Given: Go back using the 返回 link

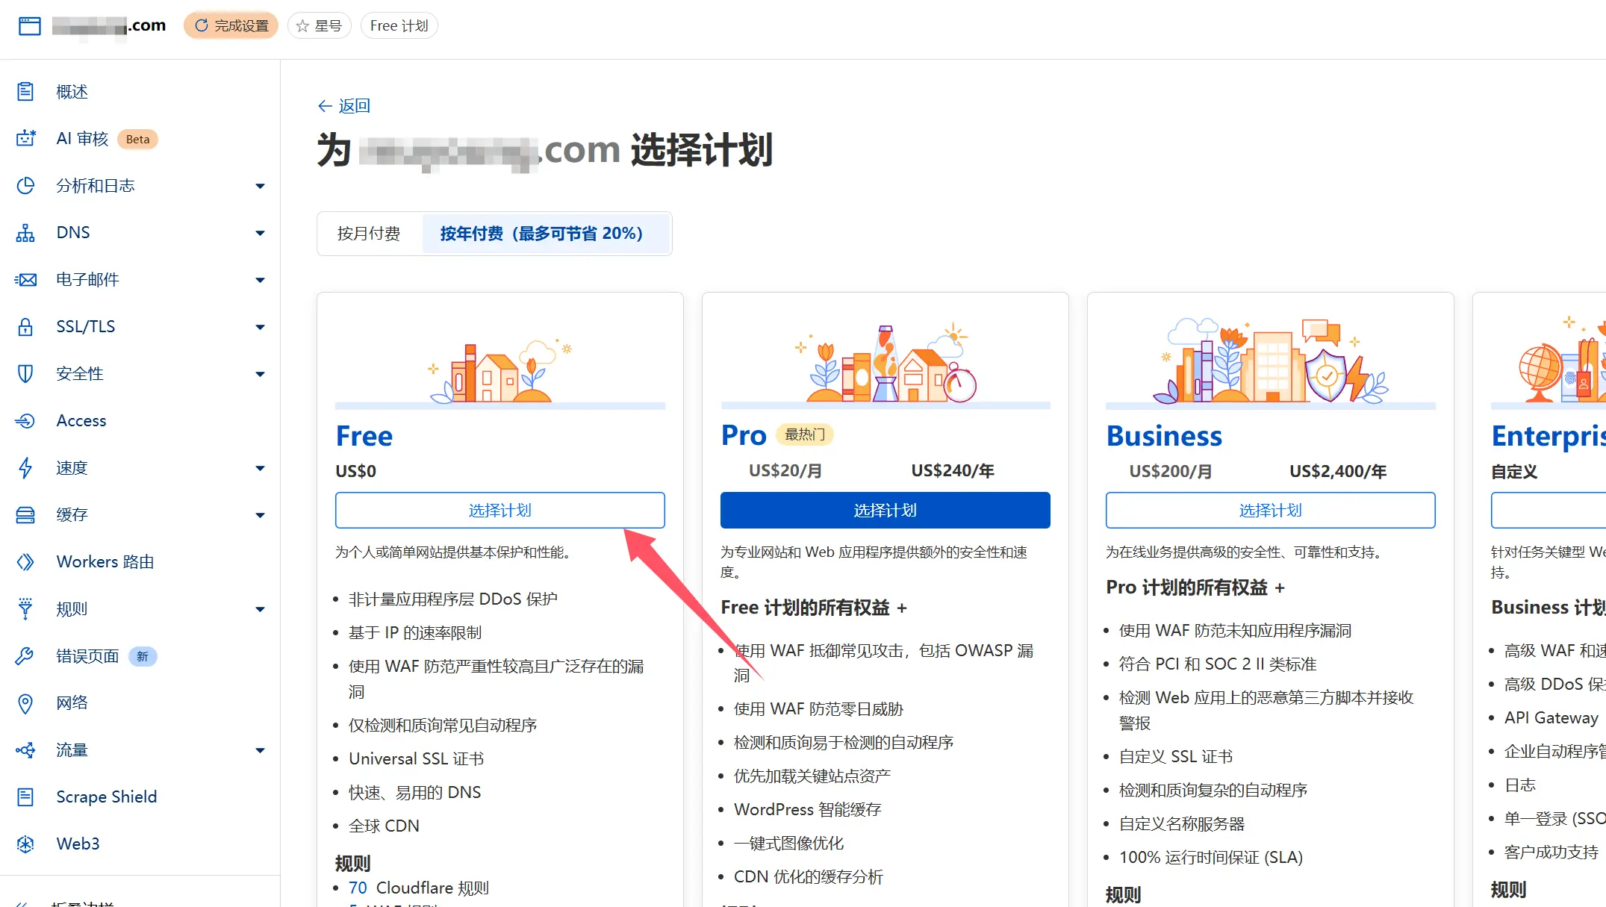Looking at the screenshot, I should pos(344,106).
